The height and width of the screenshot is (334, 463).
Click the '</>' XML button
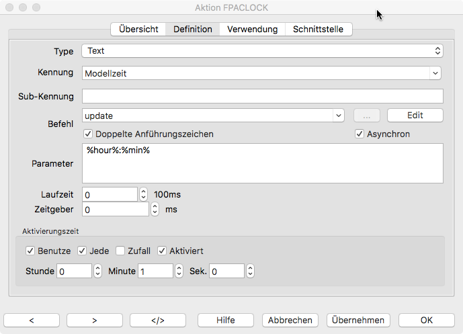click(157, 320)
